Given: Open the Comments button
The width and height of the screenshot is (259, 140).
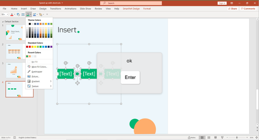Looking at the screenshot, I should point(248,9).
